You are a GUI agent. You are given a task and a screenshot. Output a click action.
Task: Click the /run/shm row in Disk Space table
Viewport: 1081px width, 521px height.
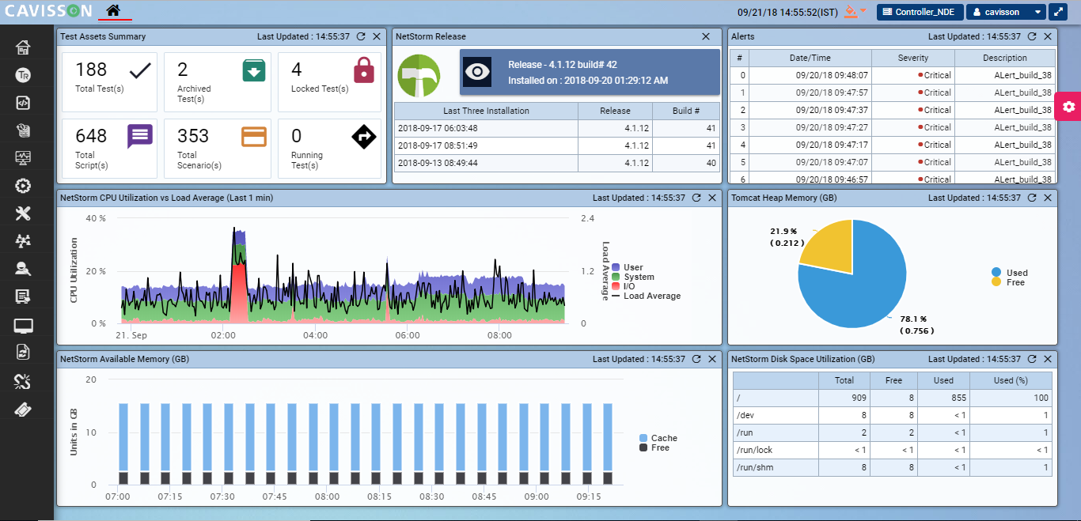(x=892, y=467)
